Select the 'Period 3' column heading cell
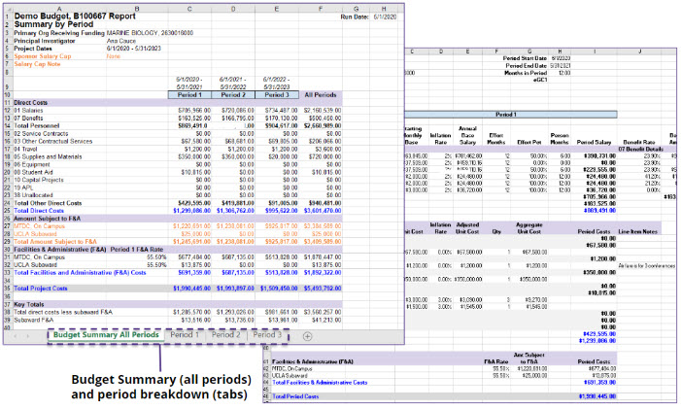The width and height of the screenshot is (681, 409). tap(277, 94)
